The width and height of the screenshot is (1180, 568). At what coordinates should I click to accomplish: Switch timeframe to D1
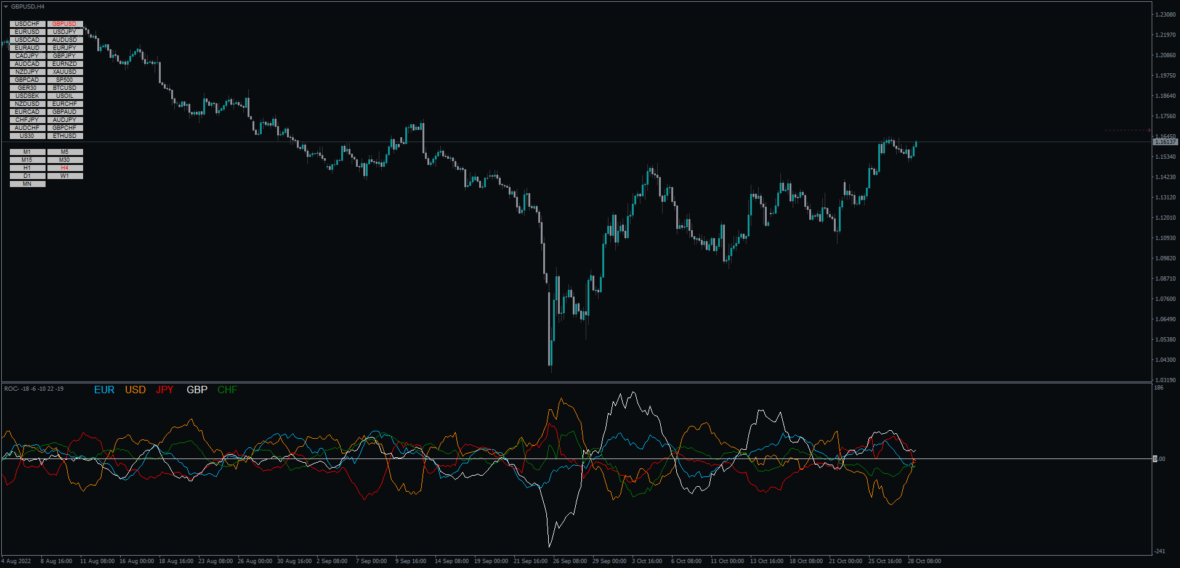(27, 176)
